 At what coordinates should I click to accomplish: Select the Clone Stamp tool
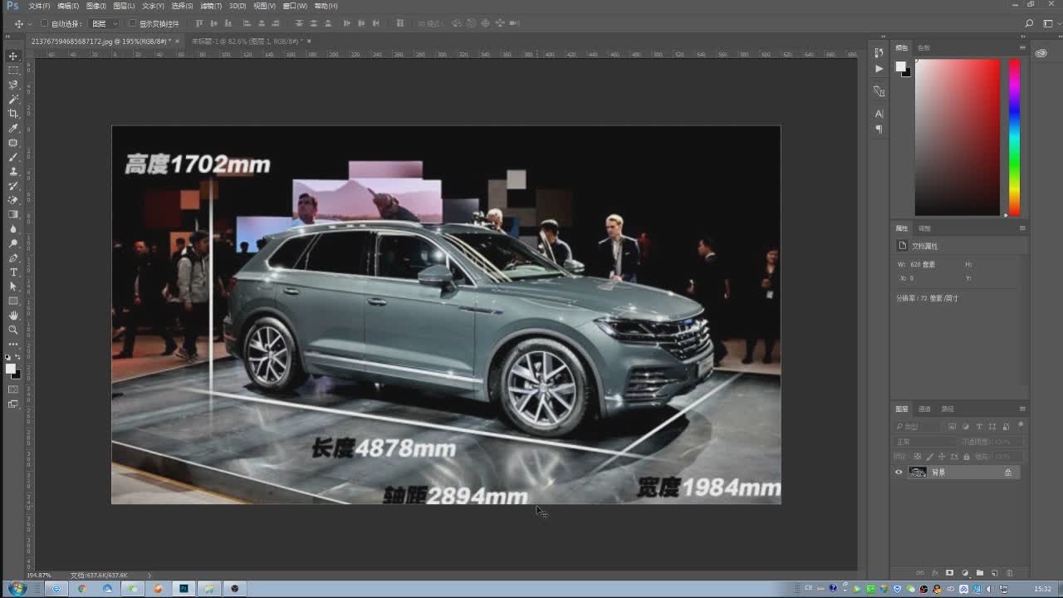click(x=13, y=171)
